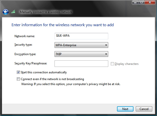Click the privacy risk warning text

(71, 84)
